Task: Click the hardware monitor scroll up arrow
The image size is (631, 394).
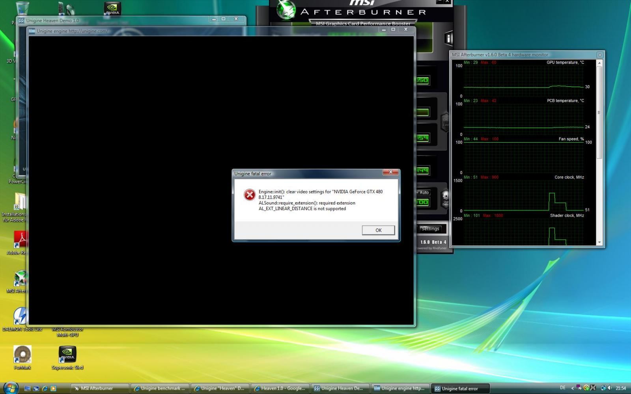Action: pyautogui.click(x=599, y=63)
